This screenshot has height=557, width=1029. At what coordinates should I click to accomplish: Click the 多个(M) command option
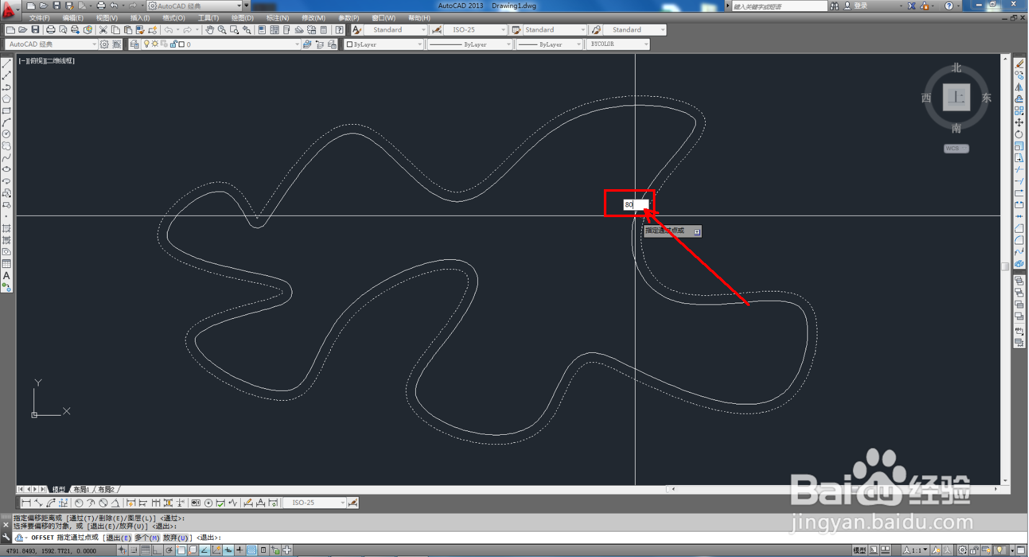[147, 538]
